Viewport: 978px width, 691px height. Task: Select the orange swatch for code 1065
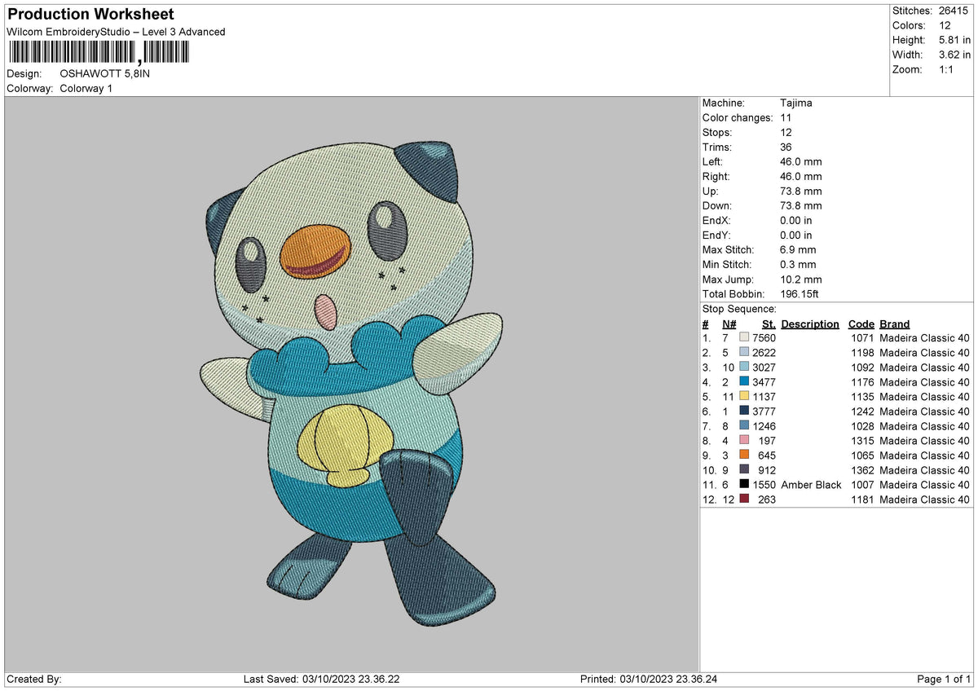pos(744,456)
